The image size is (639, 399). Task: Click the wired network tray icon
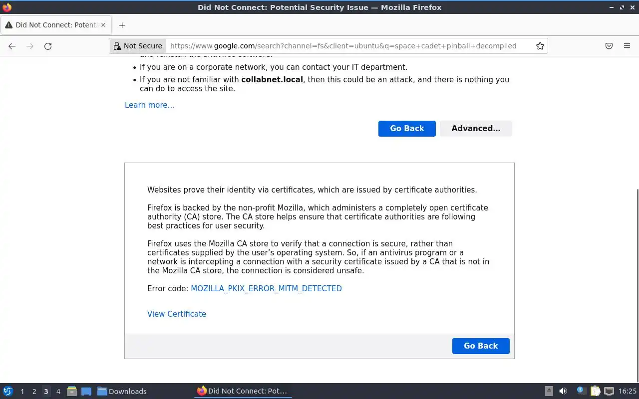(609, 391)
